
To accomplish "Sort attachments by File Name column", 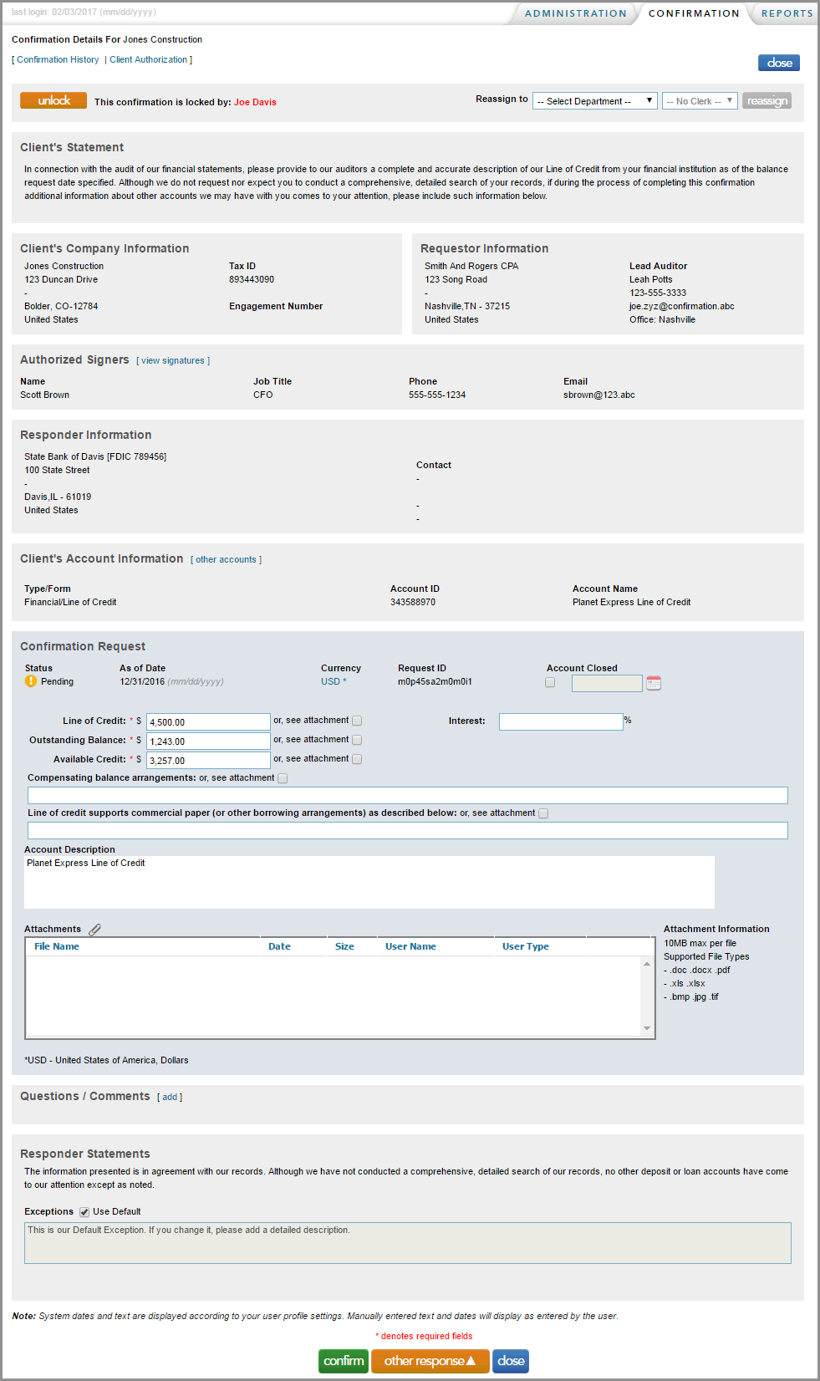I will (x=57, y=947).
